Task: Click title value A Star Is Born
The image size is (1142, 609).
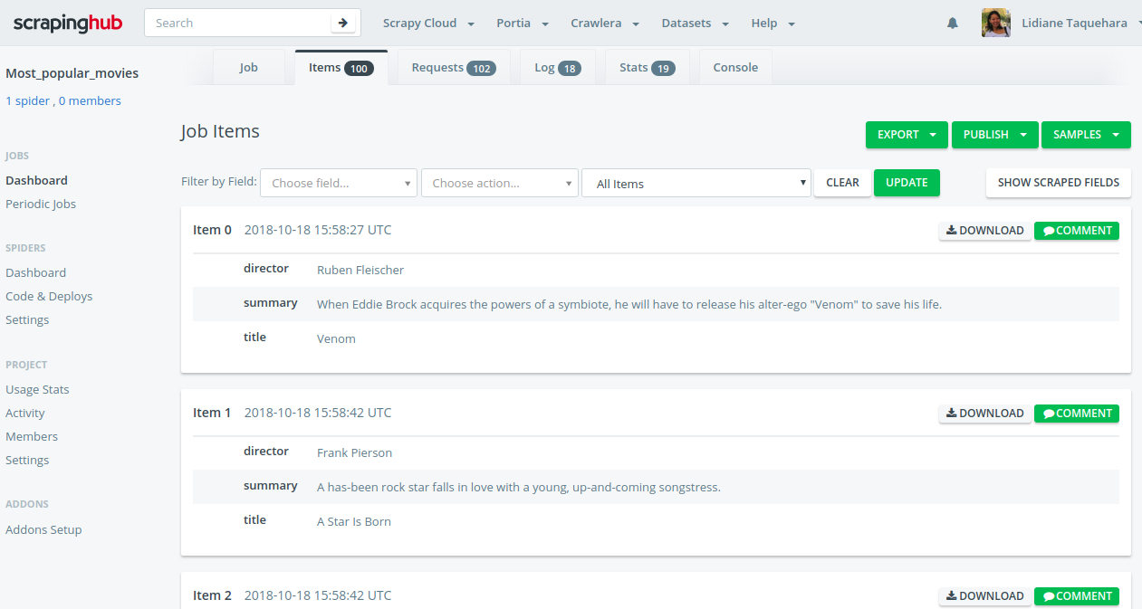Action: pyautogui.click(x=354, y=522)
